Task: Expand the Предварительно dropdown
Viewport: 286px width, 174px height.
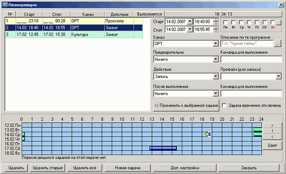Action: pos(215,59)
